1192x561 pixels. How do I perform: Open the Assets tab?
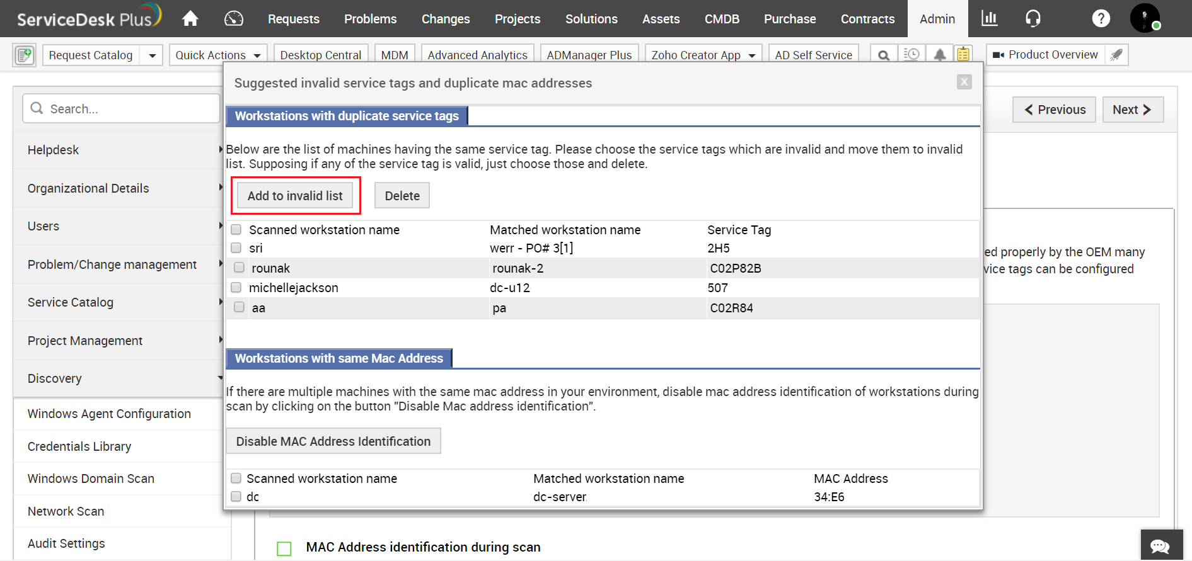661,19
